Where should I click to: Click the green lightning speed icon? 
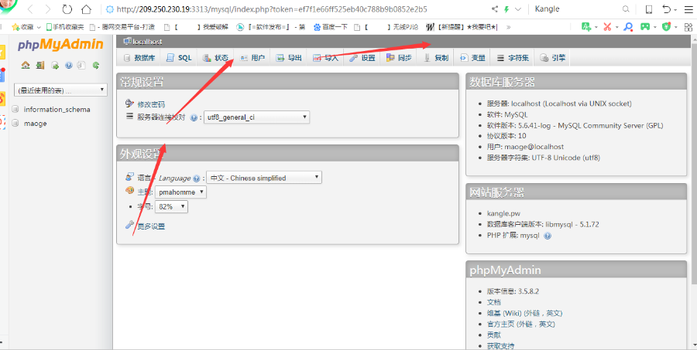506,8
